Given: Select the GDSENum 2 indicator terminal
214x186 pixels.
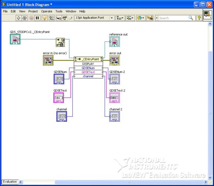Looking at the screenshot, I should 114,79.
